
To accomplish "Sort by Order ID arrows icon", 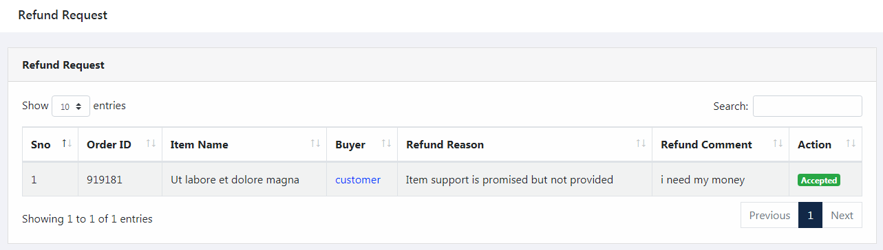I will tap(151, 144).
